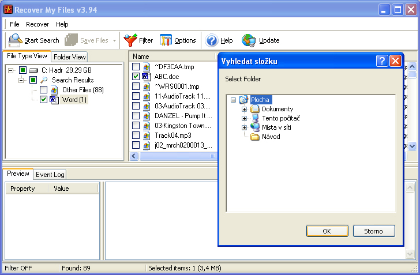Open the File menu
The height and width of the screenshot is (275, 420).
tap(14, 24)
